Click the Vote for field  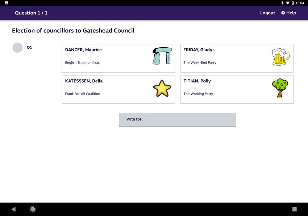coord(178,120)
